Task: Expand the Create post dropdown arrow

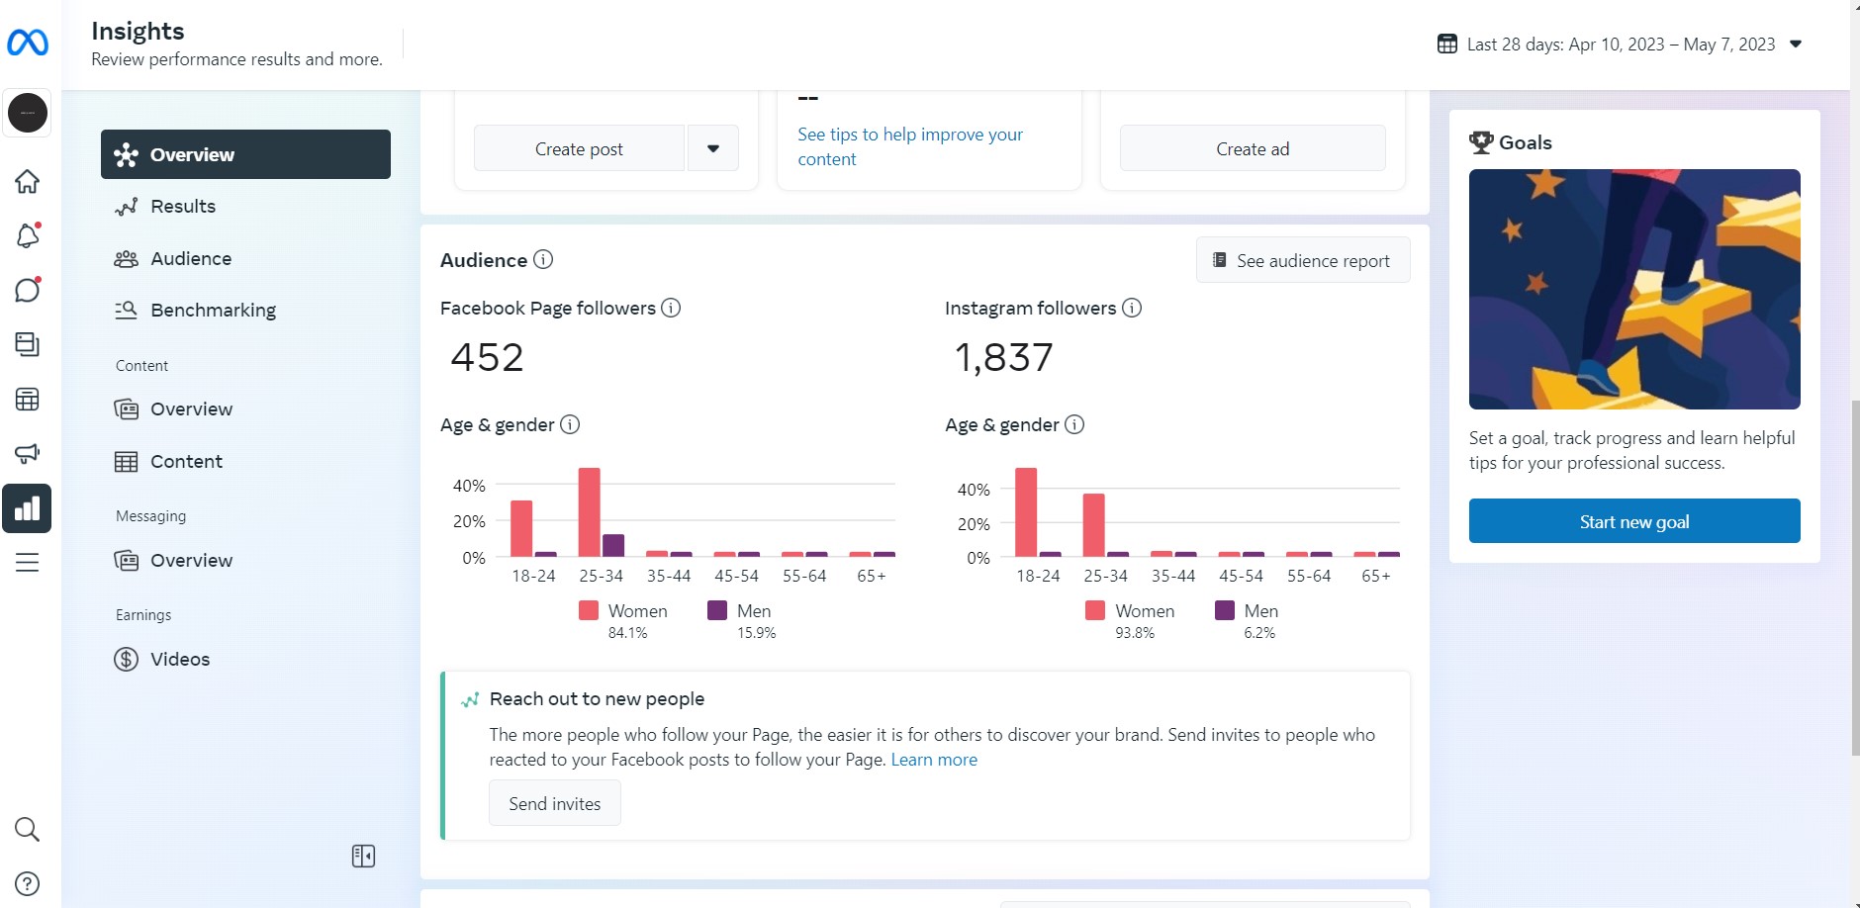Action: [x=712, y=148]
